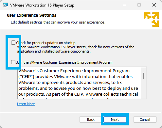The image size is (162, 128).
Task: Close the VMware Workstation 15 Player Setup window
Action: coord(154,5)
